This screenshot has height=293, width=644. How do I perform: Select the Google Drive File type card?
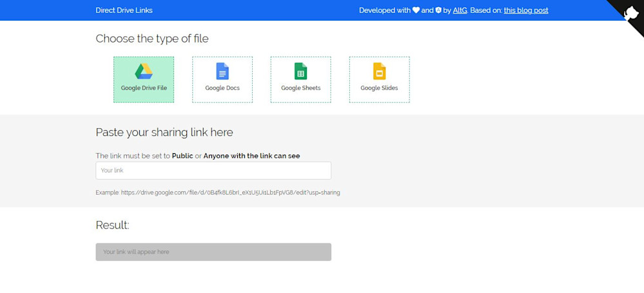[144, 80]
